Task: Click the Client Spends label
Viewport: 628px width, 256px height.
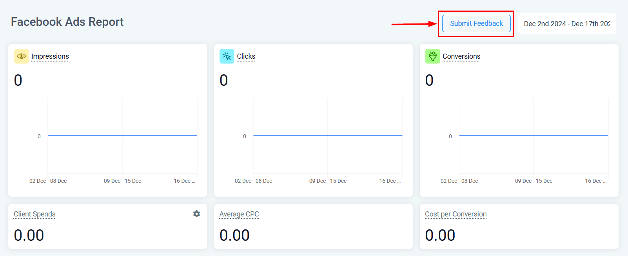Action: (34, 214)
